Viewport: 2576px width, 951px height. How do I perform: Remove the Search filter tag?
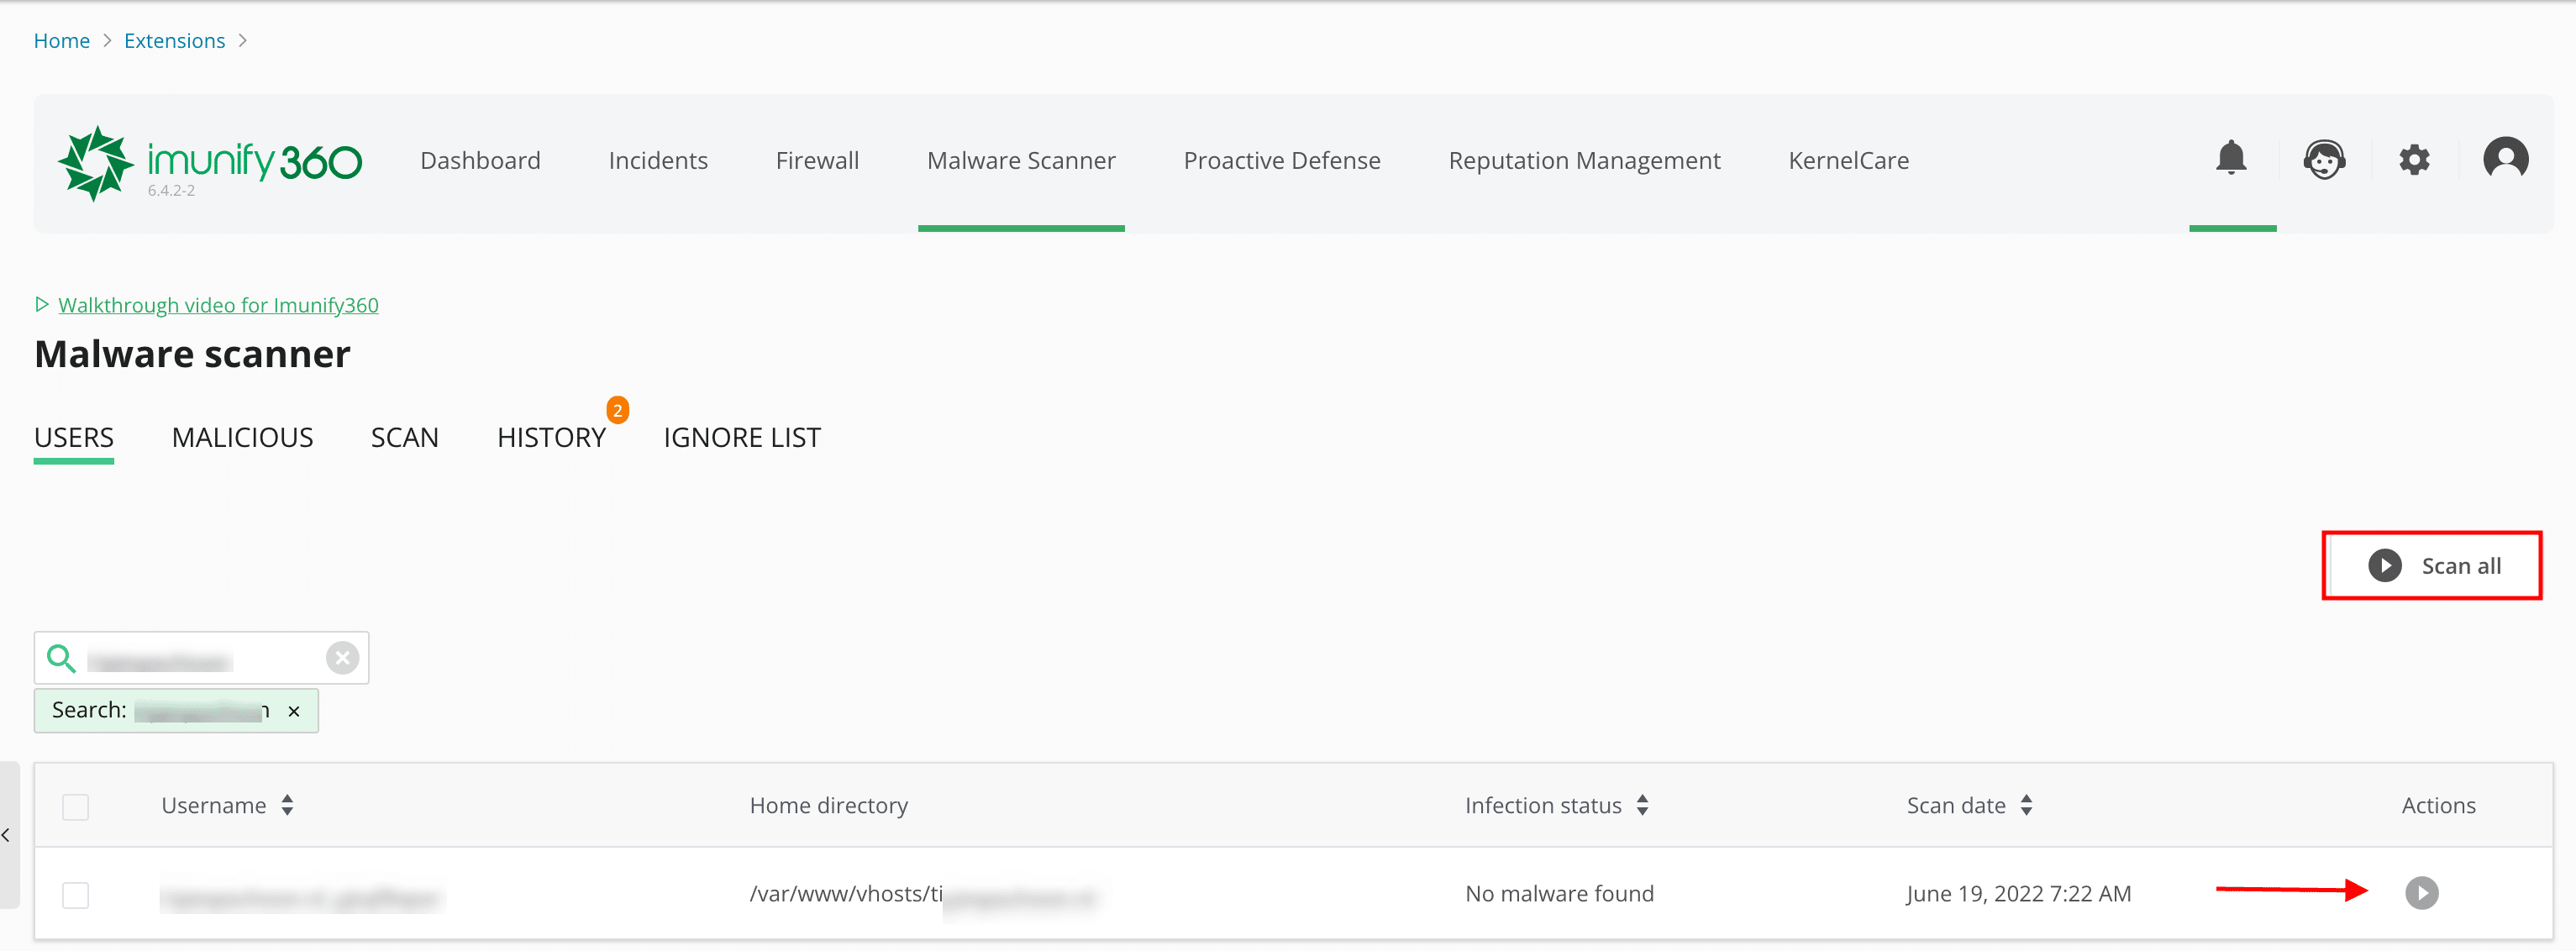coord(294,711)
